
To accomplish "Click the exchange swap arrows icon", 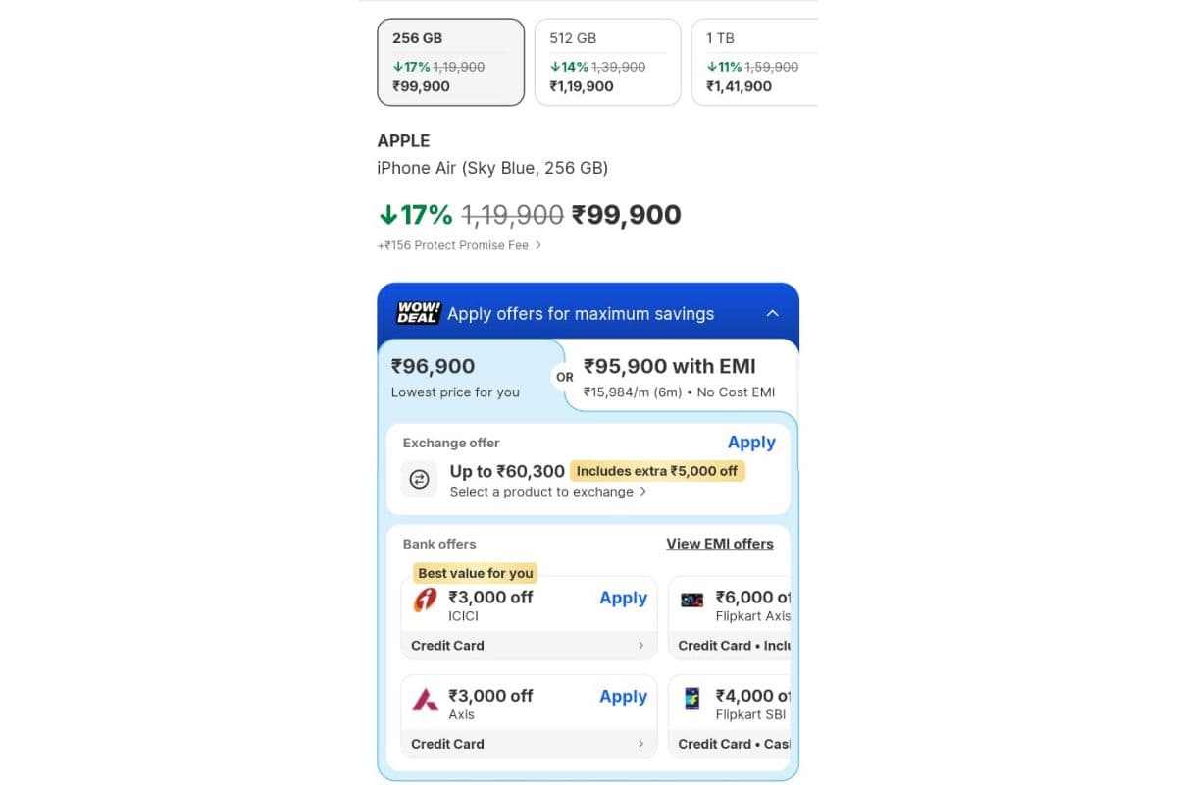I will [419, 479].
